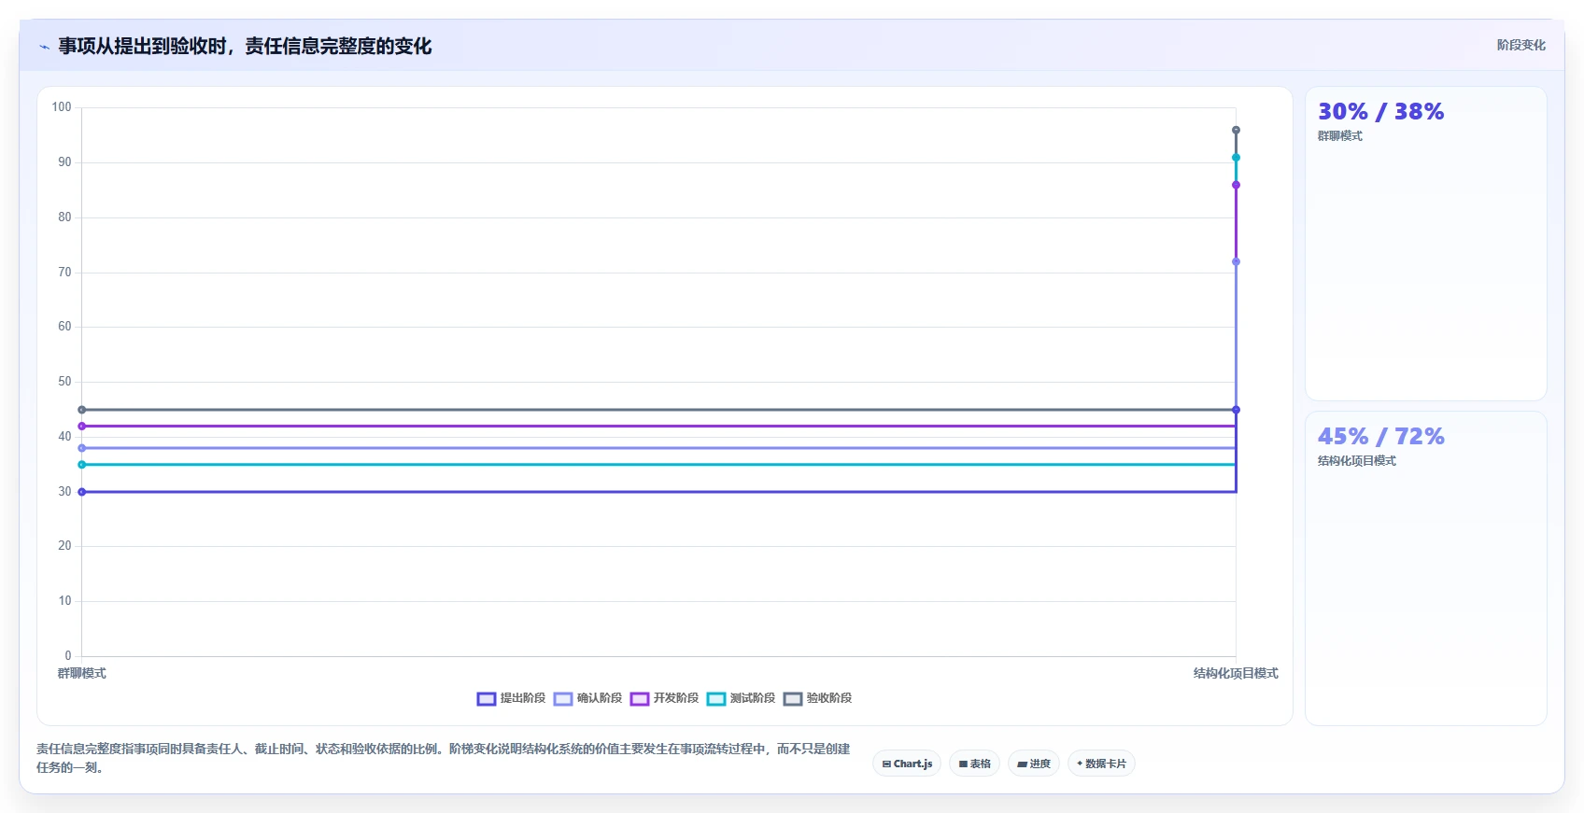
Task: Click the 100 y-axis tick label
Action: (x=62, y=107)
